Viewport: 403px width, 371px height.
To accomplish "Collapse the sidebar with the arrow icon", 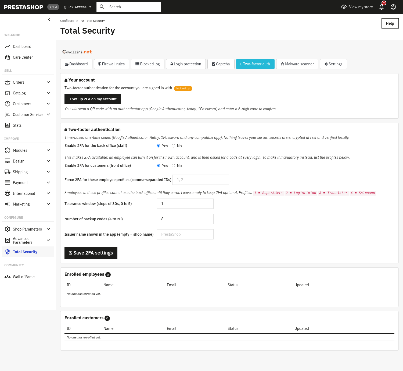I will point(48,19).
